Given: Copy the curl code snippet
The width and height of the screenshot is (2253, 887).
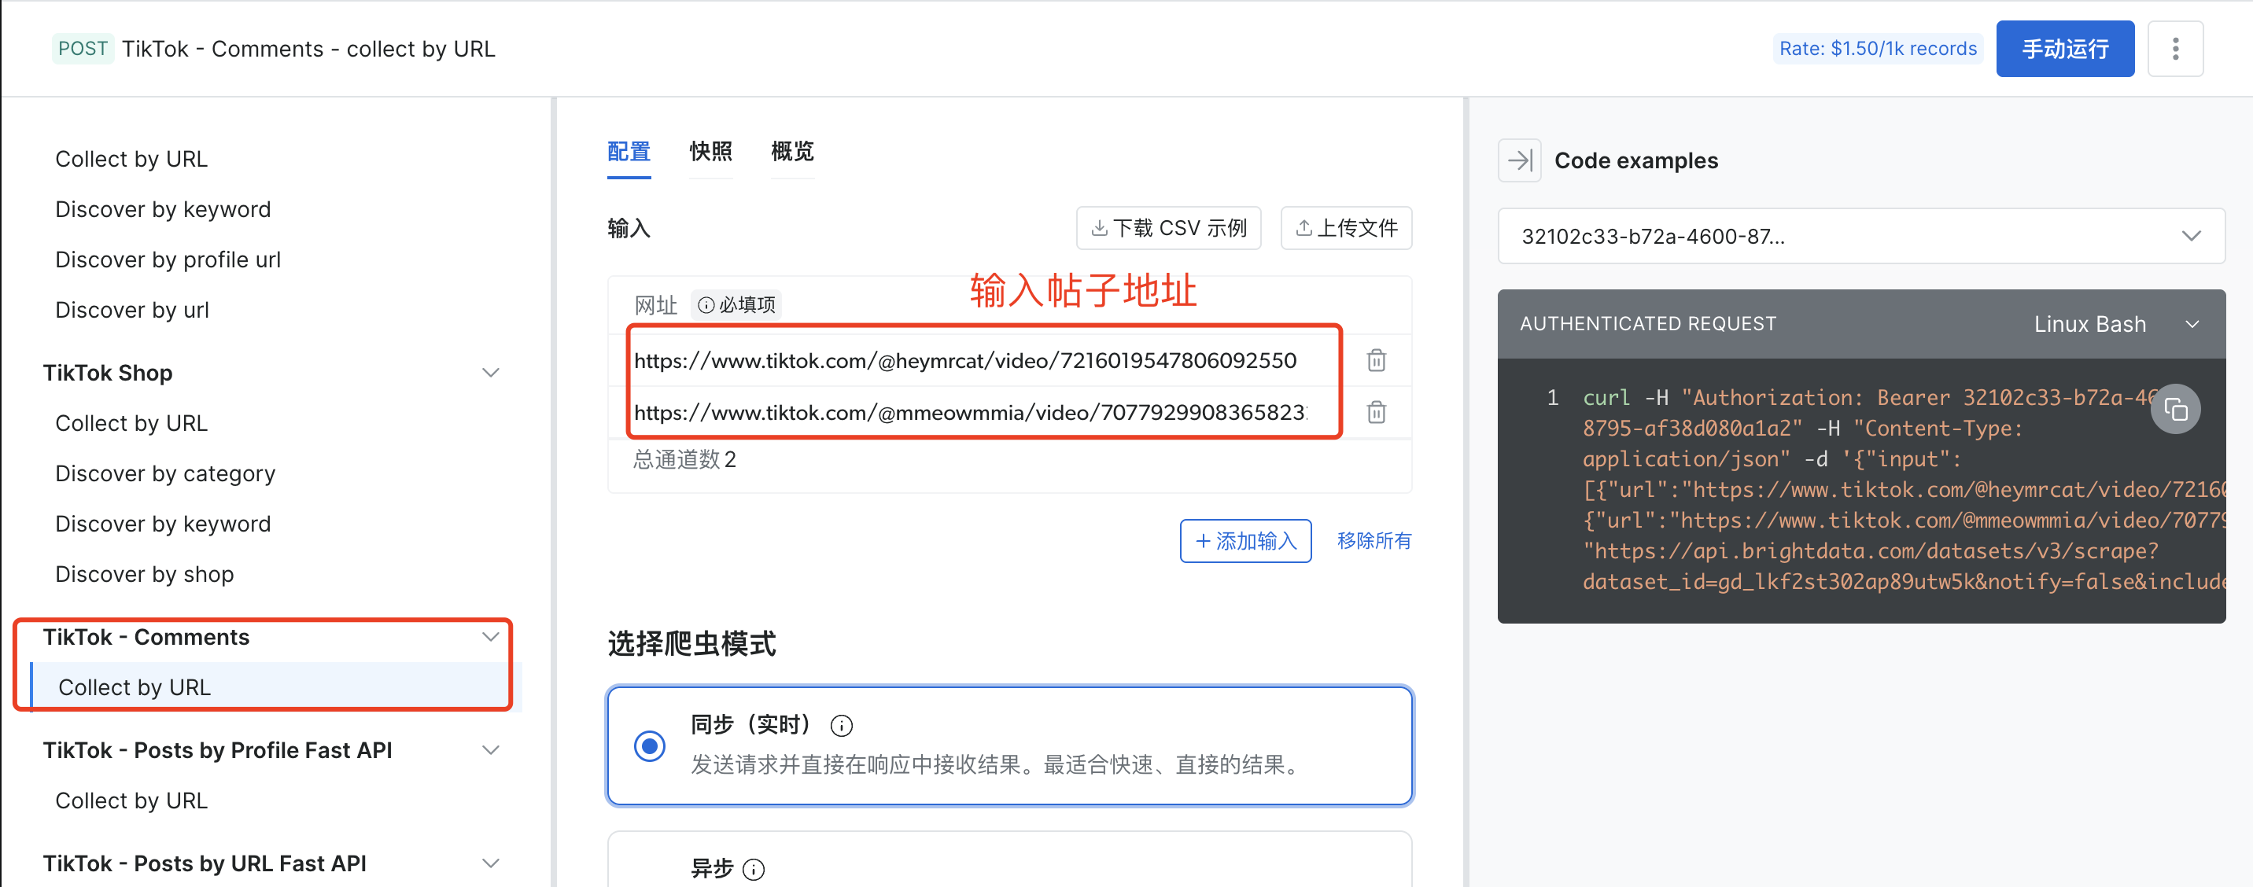Looking at the screenshot, I should pos(2175,409).
